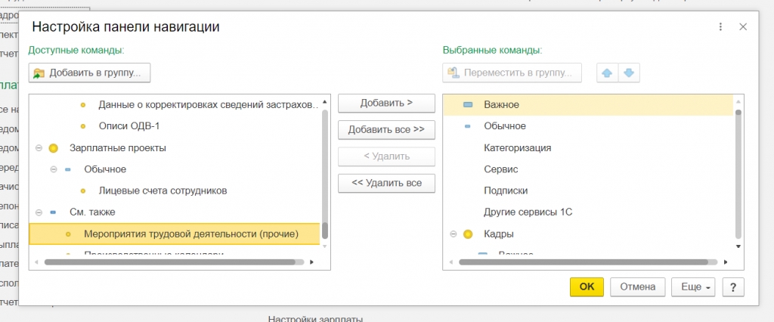774x322 pixels.
Task: Click the blue icon beside Важное
Action: pos(468,104)
